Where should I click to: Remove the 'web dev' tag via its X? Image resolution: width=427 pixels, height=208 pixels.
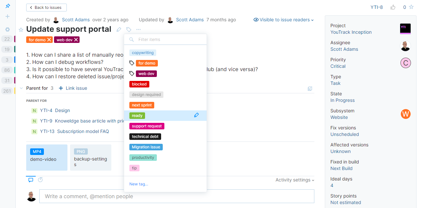76,39
